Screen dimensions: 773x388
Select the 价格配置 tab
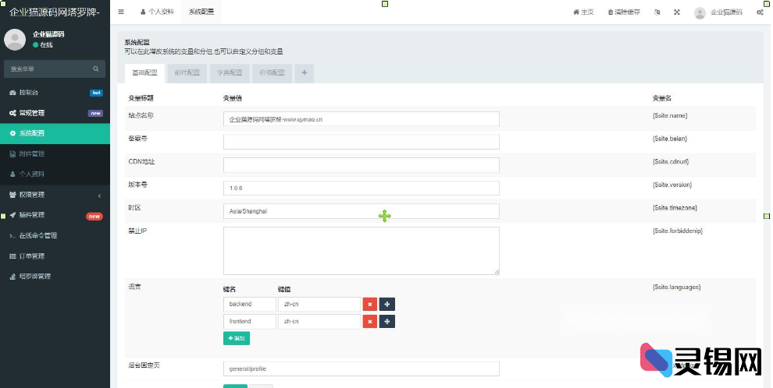coord(273,72)
